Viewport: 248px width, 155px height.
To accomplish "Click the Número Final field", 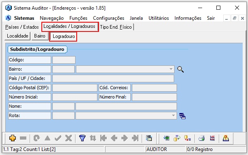I will pos(154,97).
